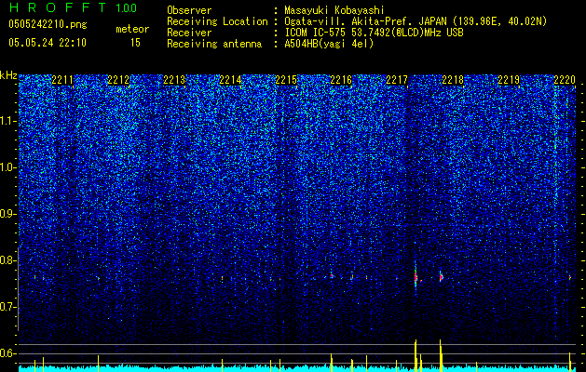Select the filename 0505242210.png
Screen dimensions: 586x372
click(x=48, y=24)
